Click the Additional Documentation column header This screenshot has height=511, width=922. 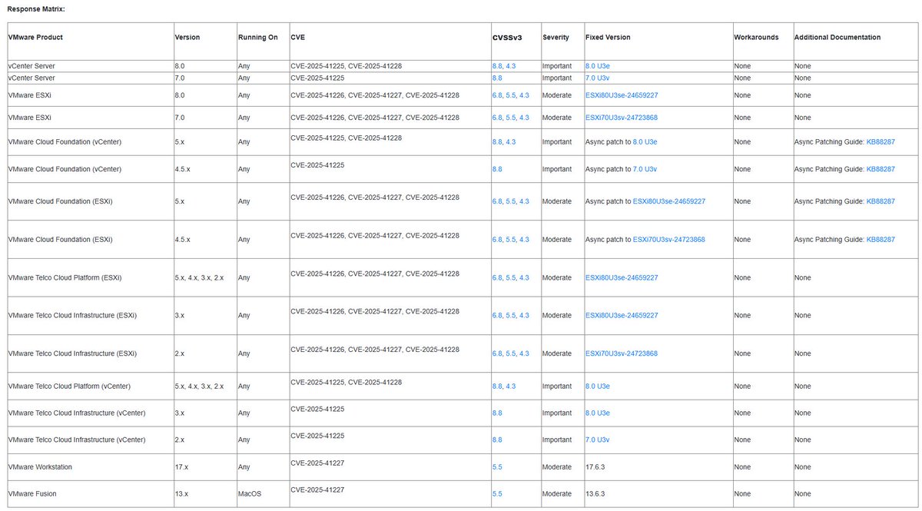click(837, 37)
